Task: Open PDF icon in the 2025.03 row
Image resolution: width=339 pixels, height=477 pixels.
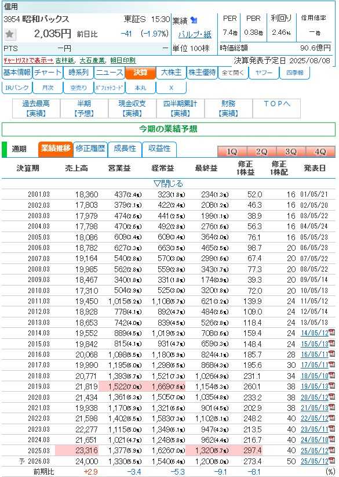Action: pos(331,450)
